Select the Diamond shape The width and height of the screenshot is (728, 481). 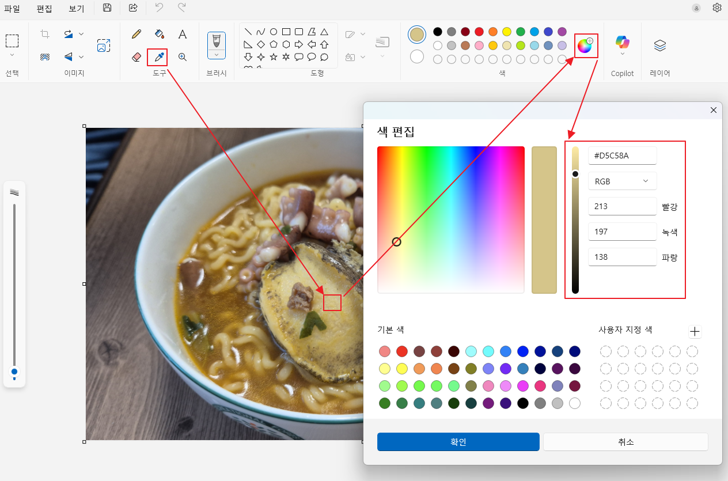(x=261, y=44)
